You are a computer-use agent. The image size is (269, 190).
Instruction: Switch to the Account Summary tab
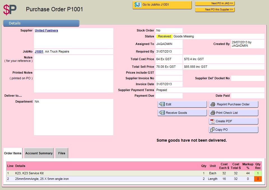(x=39, y=153)
